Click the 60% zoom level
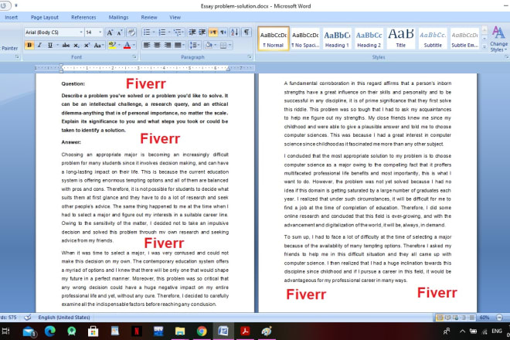Viewport: 510px width, 340px height. coord(484,318)
